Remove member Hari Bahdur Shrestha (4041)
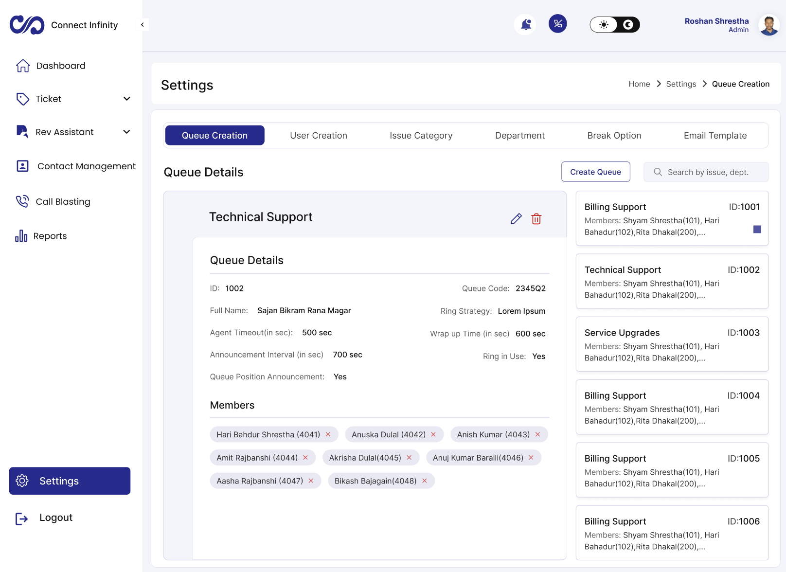 [x=328, y=434]
